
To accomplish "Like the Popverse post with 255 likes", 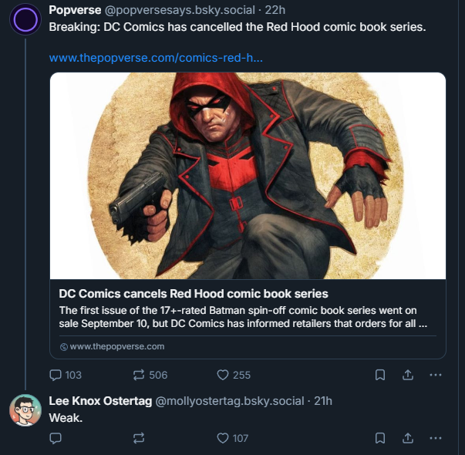I will [x=224, y=375].
